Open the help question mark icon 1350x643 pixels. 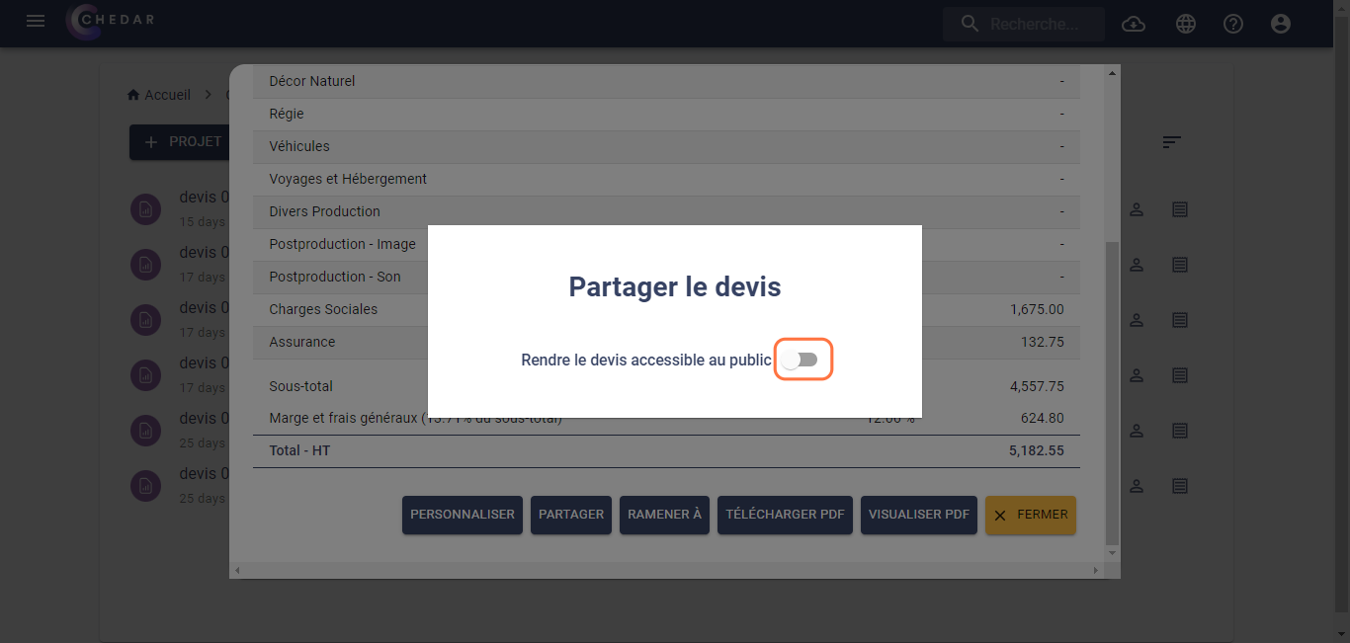[x=1233, y=24]
